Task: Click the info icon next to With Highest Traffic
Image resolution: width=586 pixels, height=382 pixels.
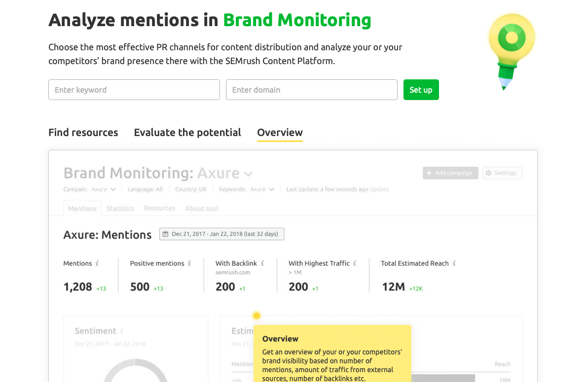Action: pyautogui.click(x=355, y=263)
